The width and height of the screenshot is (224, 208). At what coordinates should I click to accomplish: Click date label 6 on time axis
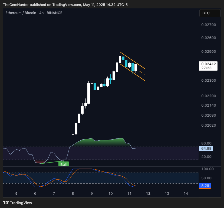pyautogui.click(x=35, y=194)
